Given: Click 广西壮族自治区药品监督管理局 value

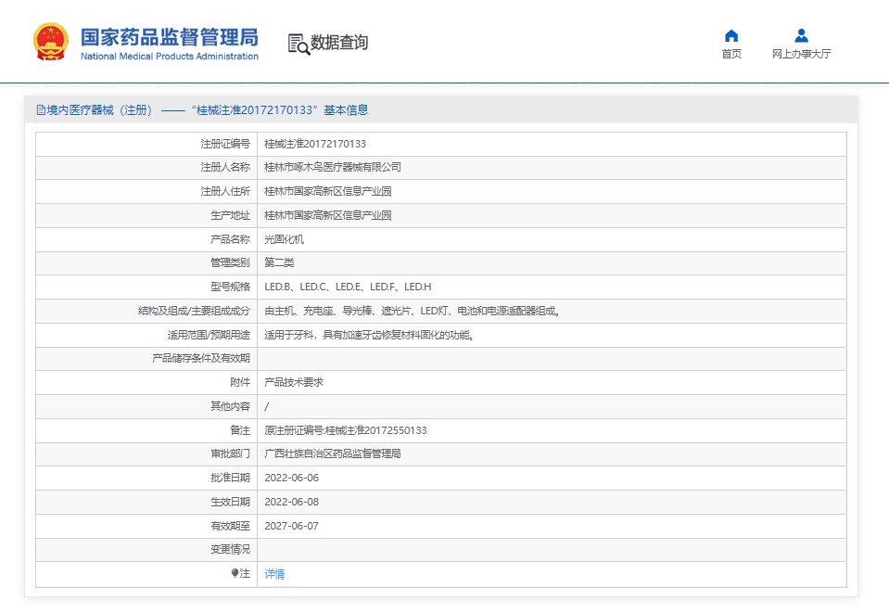Looking at the screenshot, I should [332, 453].
